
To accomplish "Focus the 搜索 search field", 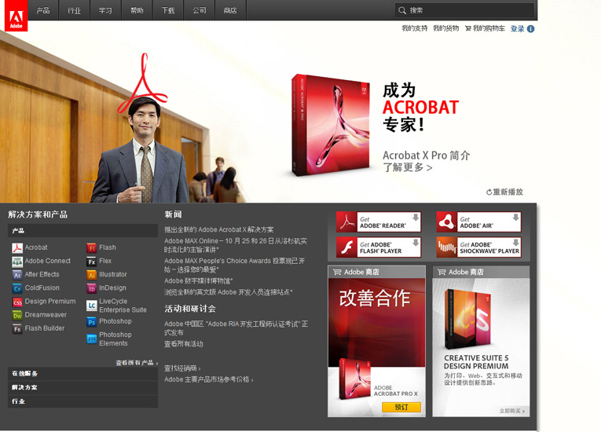I will coord(464,10).
